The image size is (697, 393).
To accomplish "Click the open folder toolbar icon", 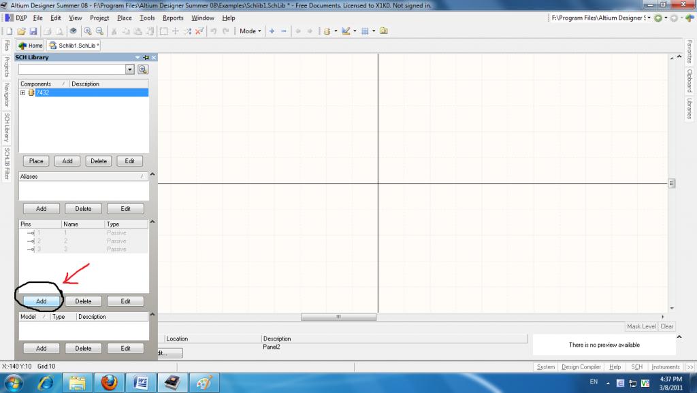I will (x=21, y=31).
